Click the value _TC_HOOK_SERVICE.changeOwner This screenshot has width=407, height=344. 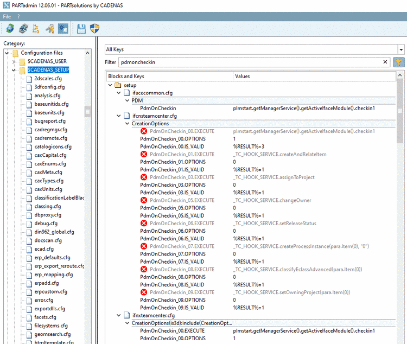pyautogui.click(x=272, y=200)
